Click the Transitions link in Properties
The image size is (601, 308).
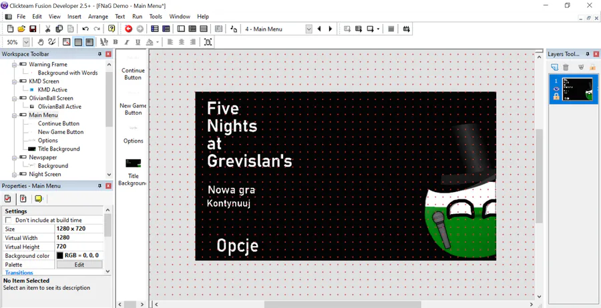pyautogui.click(x=19, y=273)
